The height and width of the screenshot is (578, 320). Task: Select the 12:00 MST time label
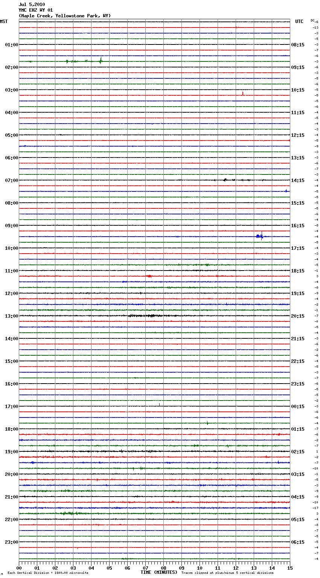pyautogui.click(x=12, y=294)
